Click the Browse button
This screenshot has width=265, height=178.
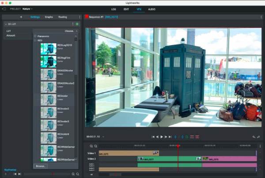pos(40,166)
